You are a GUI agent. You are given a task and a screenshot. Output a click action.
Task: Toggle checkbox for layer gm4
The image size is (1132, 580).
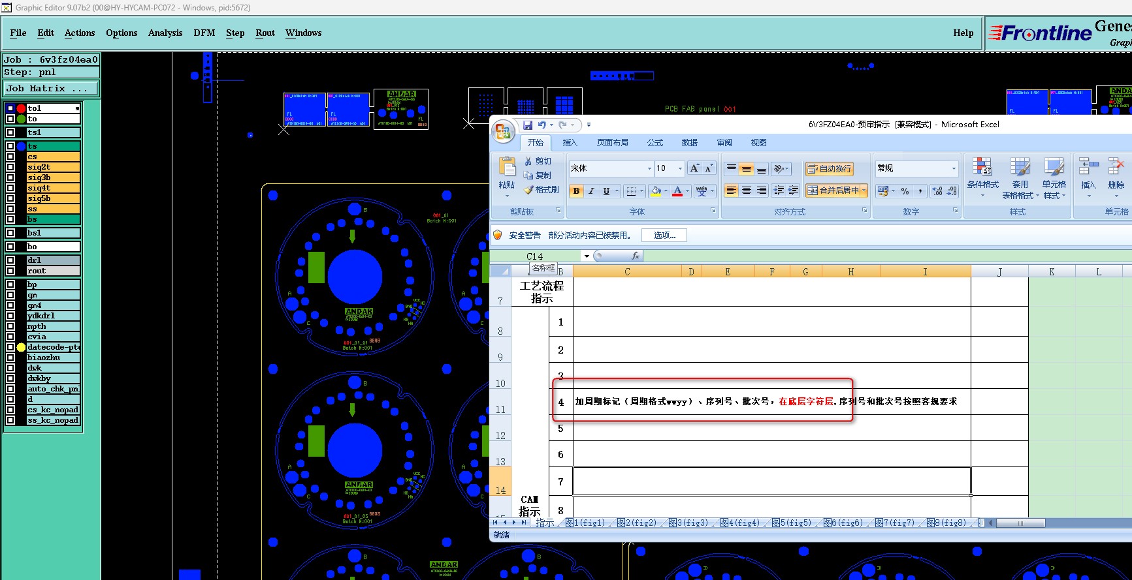tap(10, 305)
